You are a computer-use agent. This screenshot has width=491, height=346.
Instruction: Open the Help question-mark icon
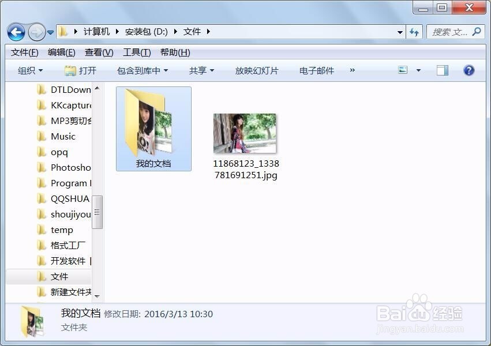469,70
